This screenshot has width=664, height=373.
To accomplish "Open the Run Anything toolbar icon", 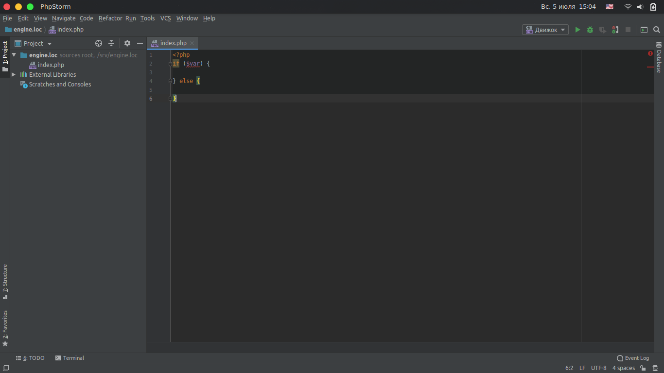I will [644, 30].
